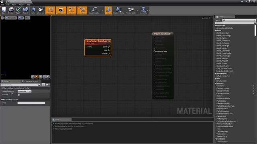
Task: Click the Preview Nodes toolbar icon
Action: click(x=131, y=10)
